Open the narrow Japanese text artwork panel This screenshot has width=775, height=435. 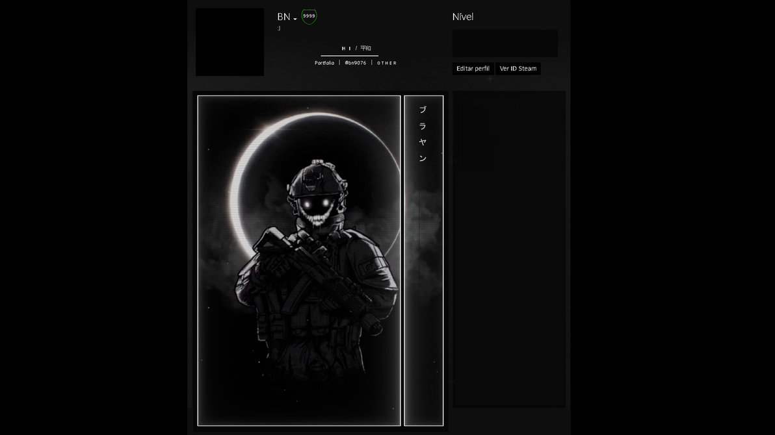423,261
